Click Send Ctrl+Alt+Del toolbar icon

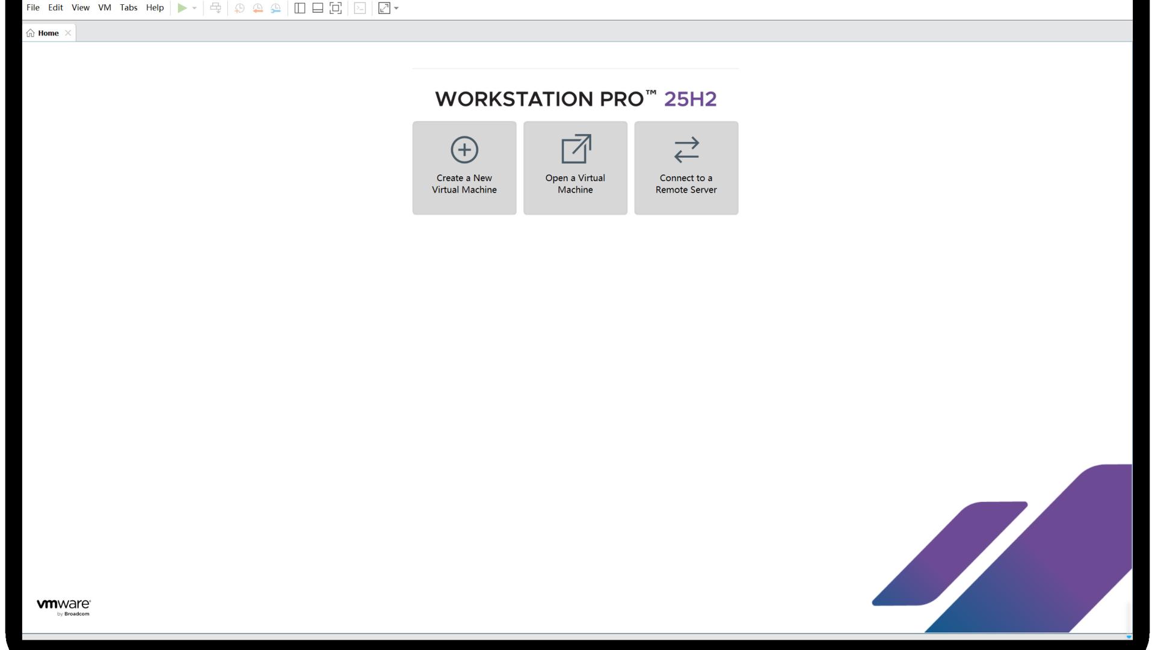215,8
